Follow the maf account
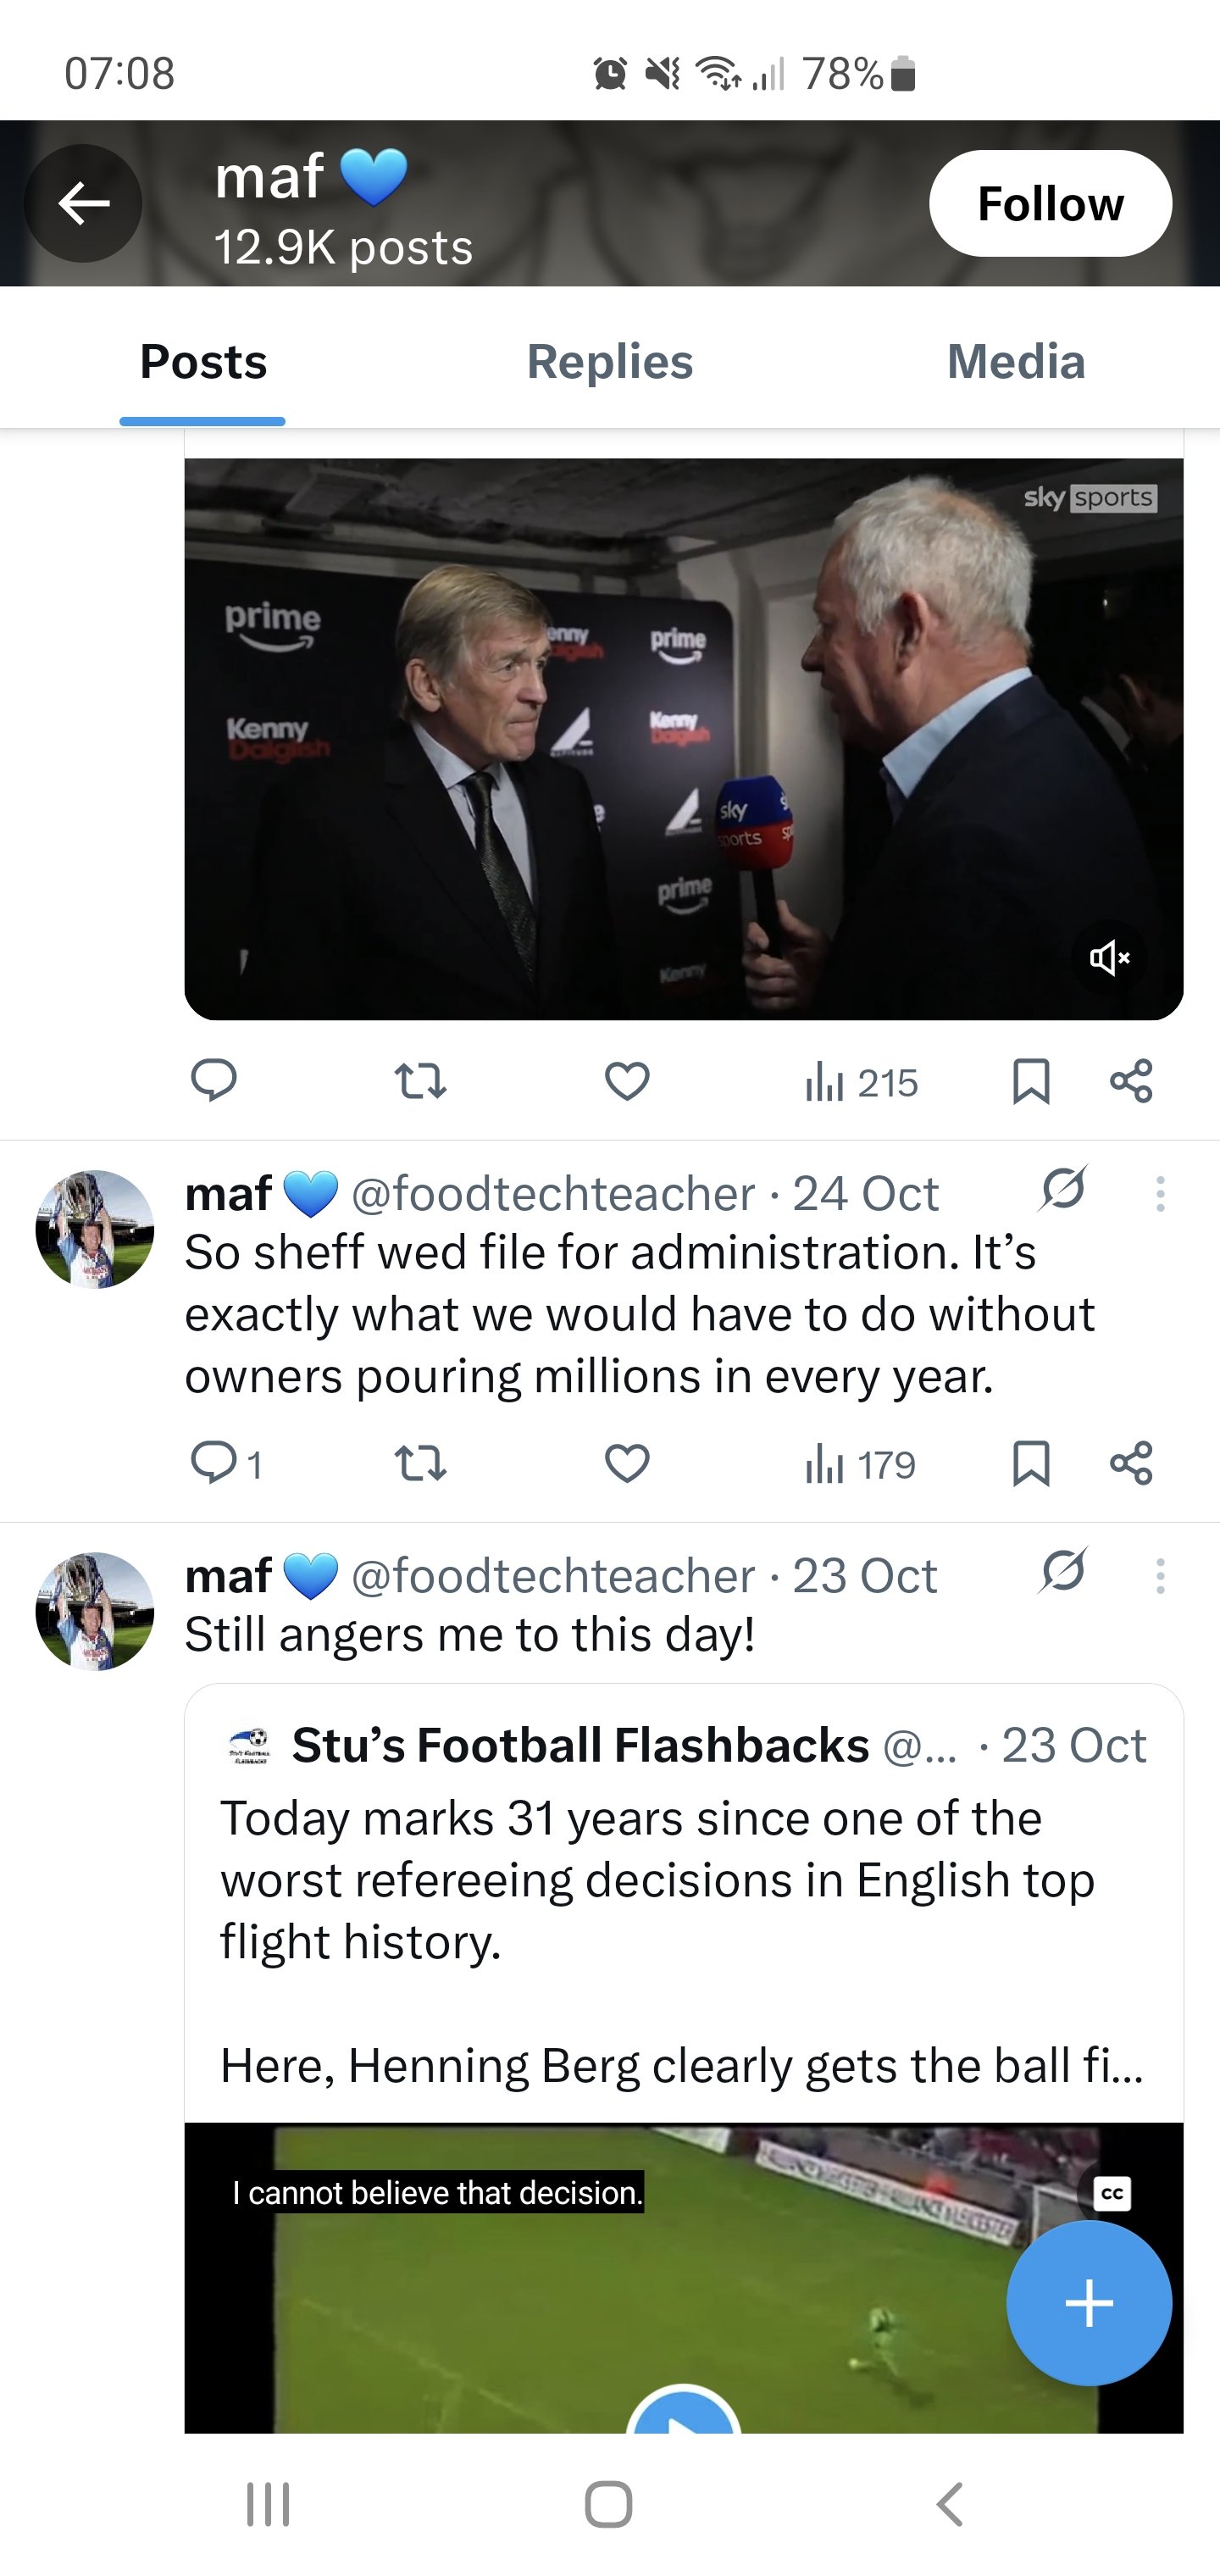 [x=1050, y=204]
